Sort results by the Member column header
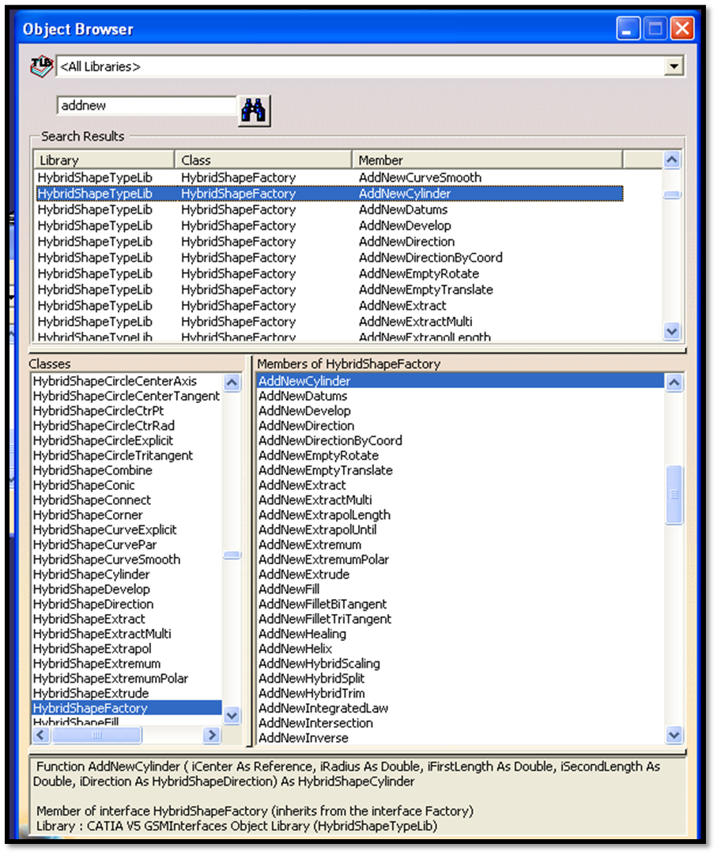717x855 pixels. click(x=487, y=160)
